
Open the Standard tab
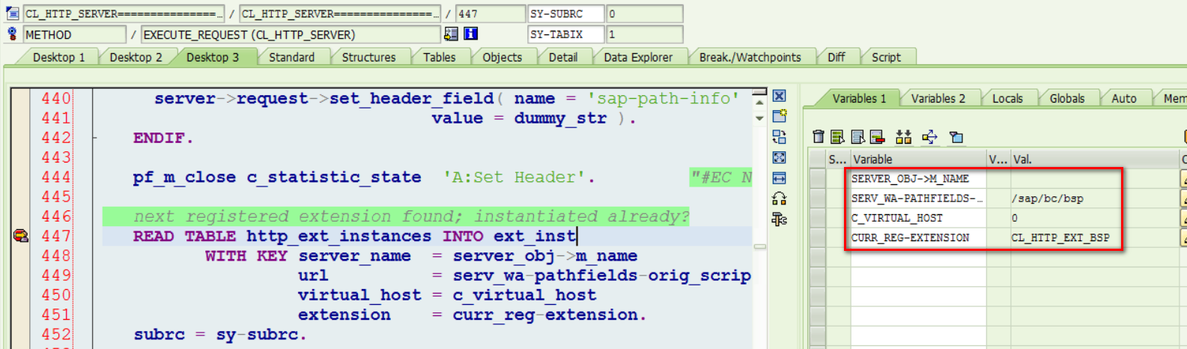coord(291,57)
